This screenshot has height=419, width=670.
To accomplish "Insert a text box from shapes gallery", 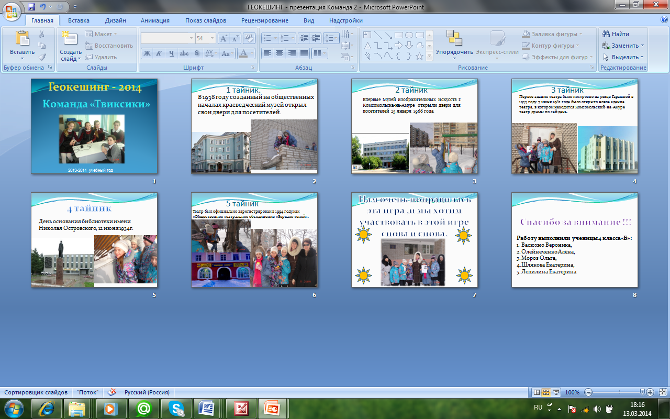I will 367,35.
